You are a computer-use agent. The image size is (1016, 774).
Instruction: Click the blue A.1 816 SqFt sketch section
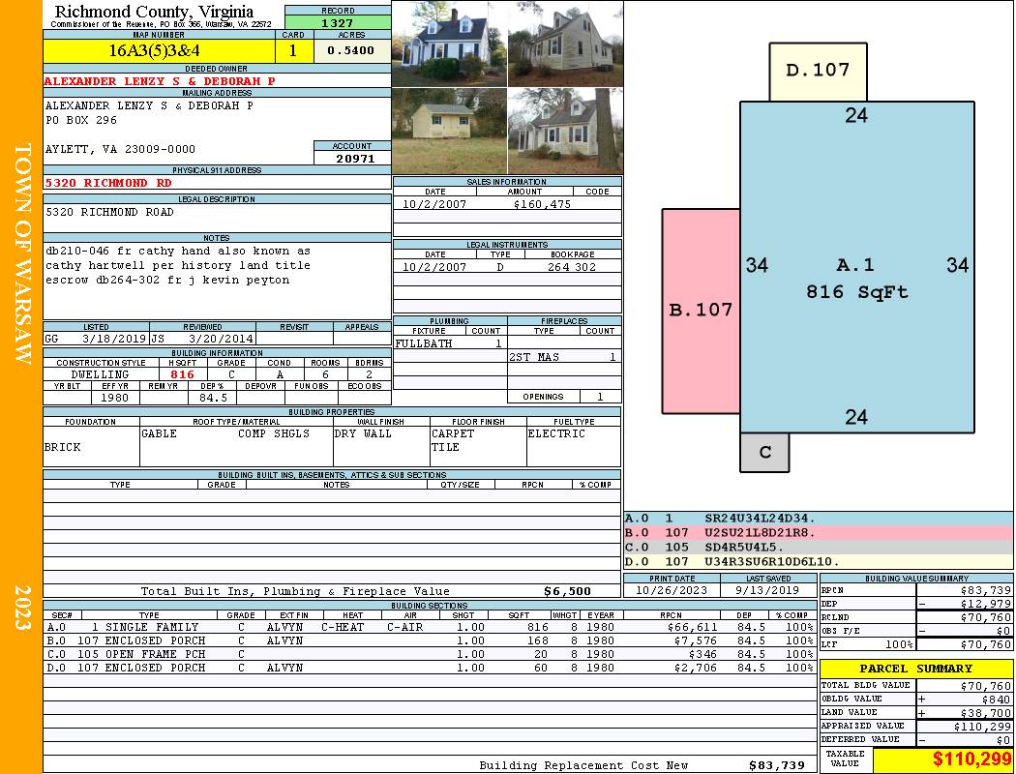point(856,267)
